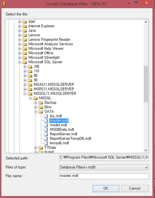The image size is (155, 198).
Task: Select the Microsoft Help Viewer folder label
Action: pyautogui.click(x=46, y=49)
